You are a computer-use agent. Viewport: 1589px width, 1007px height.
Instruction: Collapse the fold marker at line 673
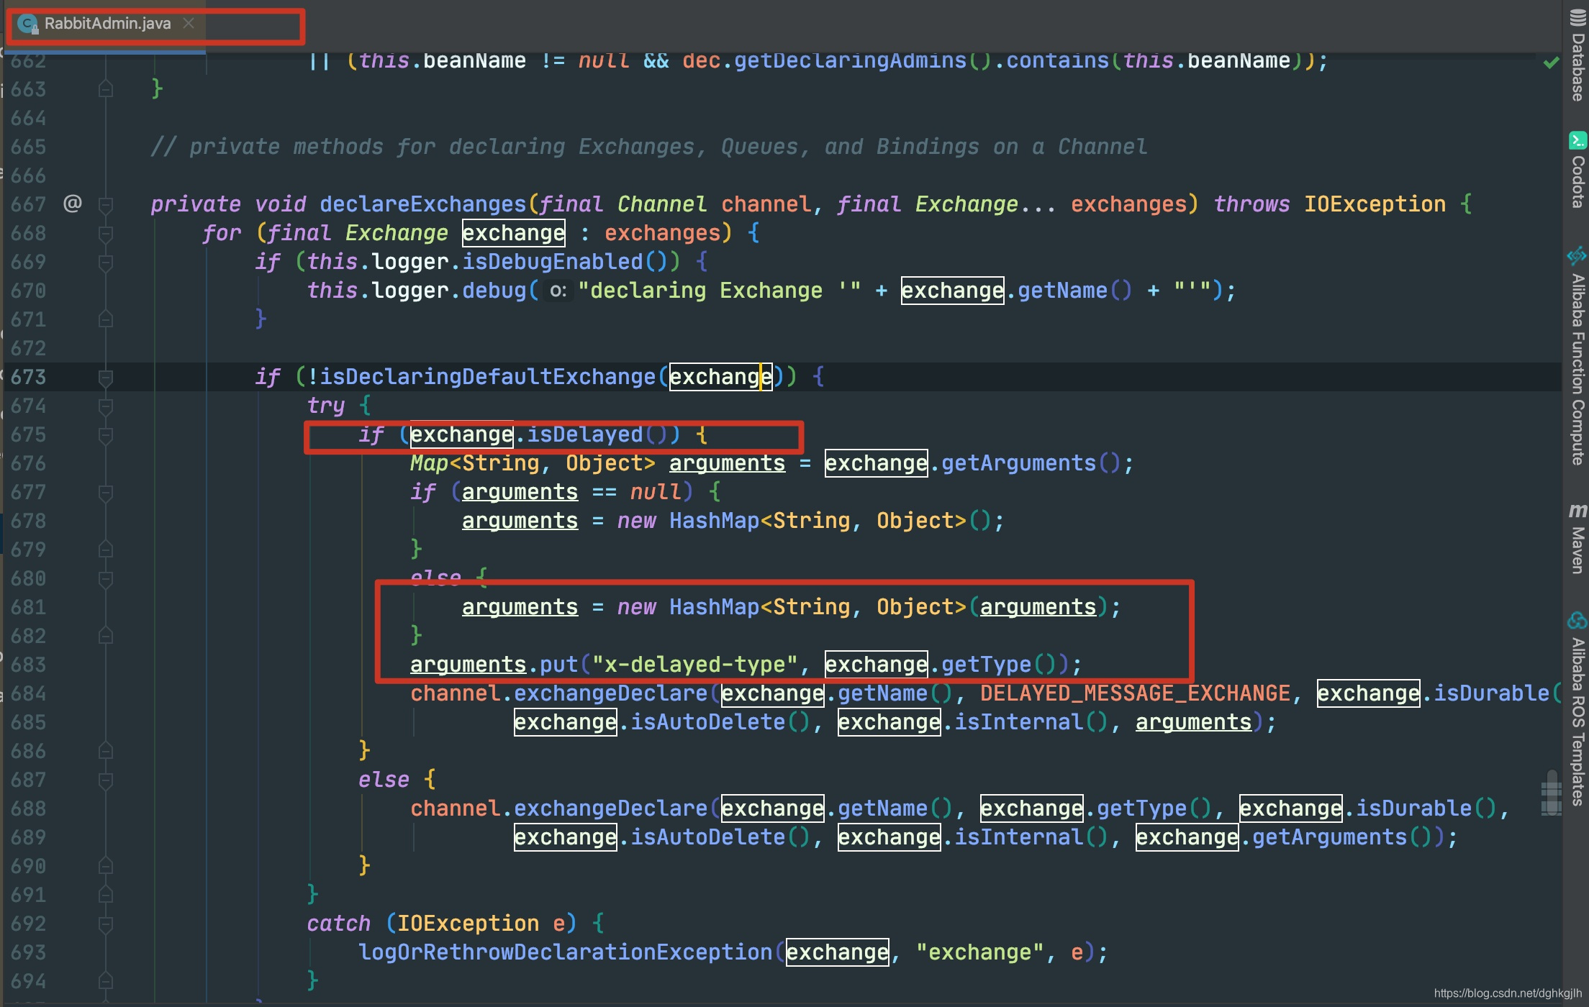pos(105,378)
